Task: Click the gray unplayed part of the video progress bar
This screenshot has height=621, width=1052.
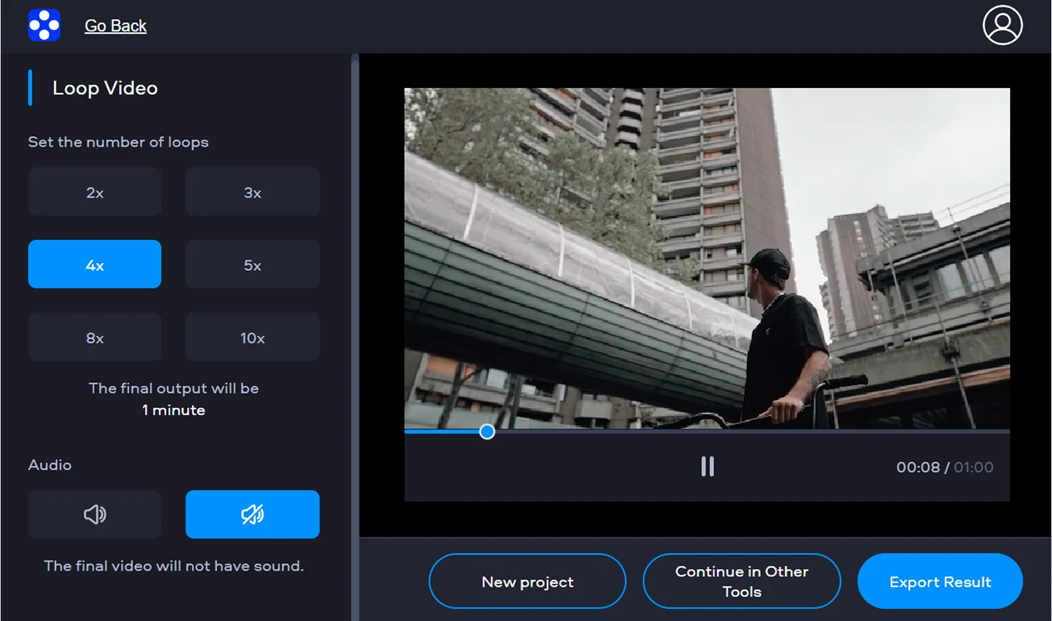Action: (x=749, y=432)
